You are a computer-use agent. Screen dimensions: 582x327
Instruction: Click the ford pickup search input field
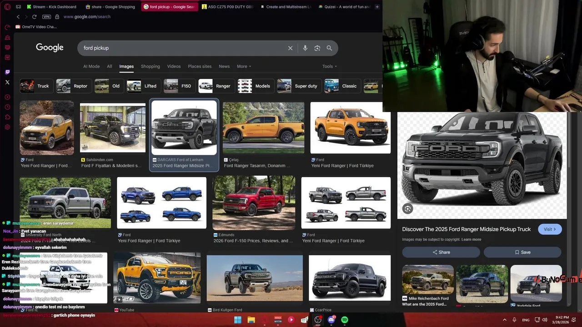pyautogui.click(x=182, y=48)
